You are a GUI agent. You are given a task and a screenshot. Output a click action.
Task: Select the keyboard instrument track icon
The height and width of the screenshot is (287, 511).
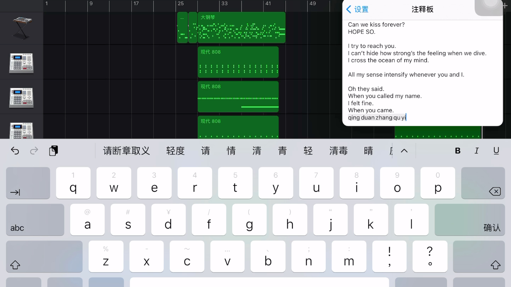coord(22,28)
